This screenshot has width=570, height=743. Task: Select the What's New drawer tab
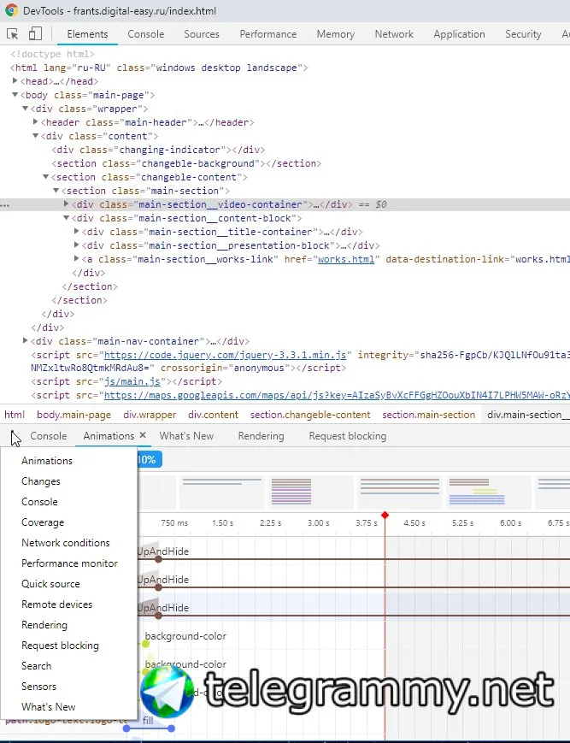pyautogui.click(x=186, y=436)
